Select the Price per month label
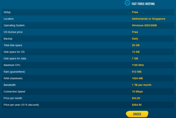 [x=13, y=98]
